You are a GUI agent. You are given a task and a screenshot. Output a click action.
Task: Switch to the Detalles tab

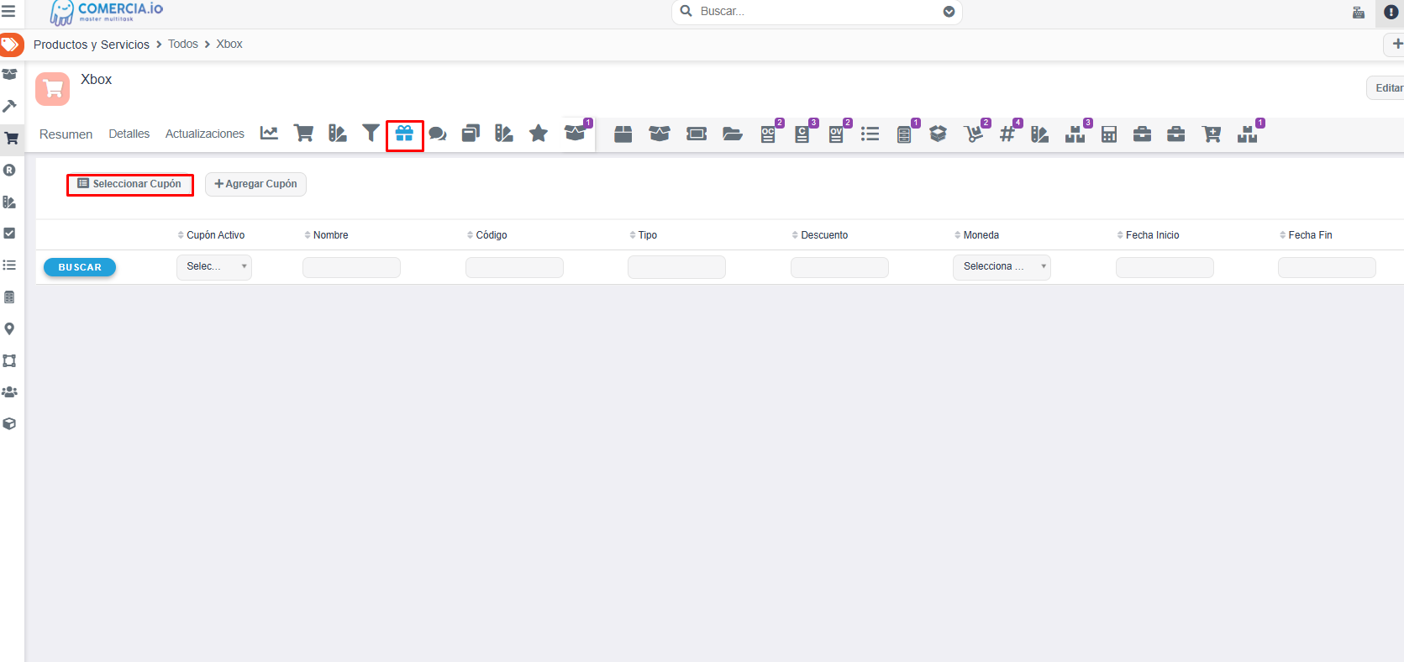[x=129, y=134]
